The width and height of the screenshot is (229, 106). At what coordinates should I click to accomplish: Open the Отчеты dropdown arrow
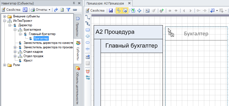coord(49,10)
